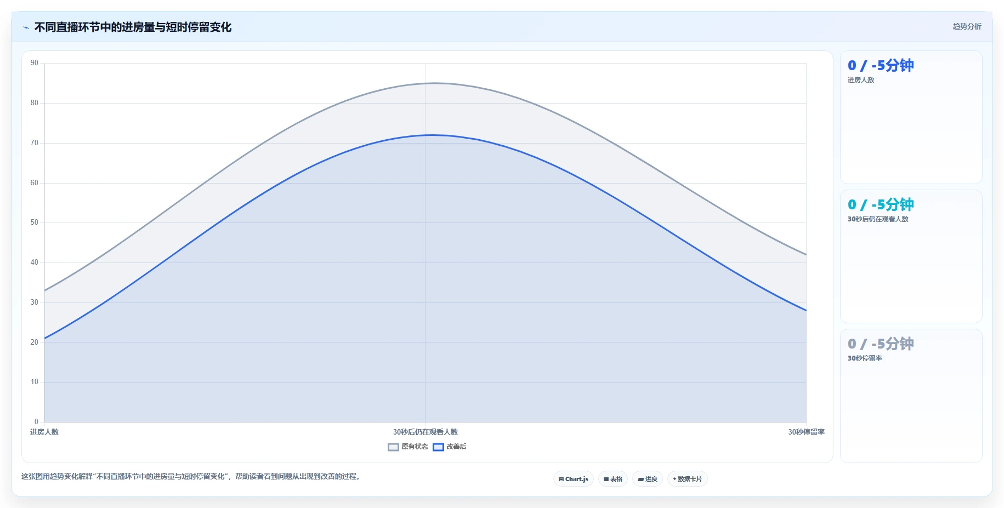
Task: Click the 30秒停留率 x-axis label
Action: (806, 432)
